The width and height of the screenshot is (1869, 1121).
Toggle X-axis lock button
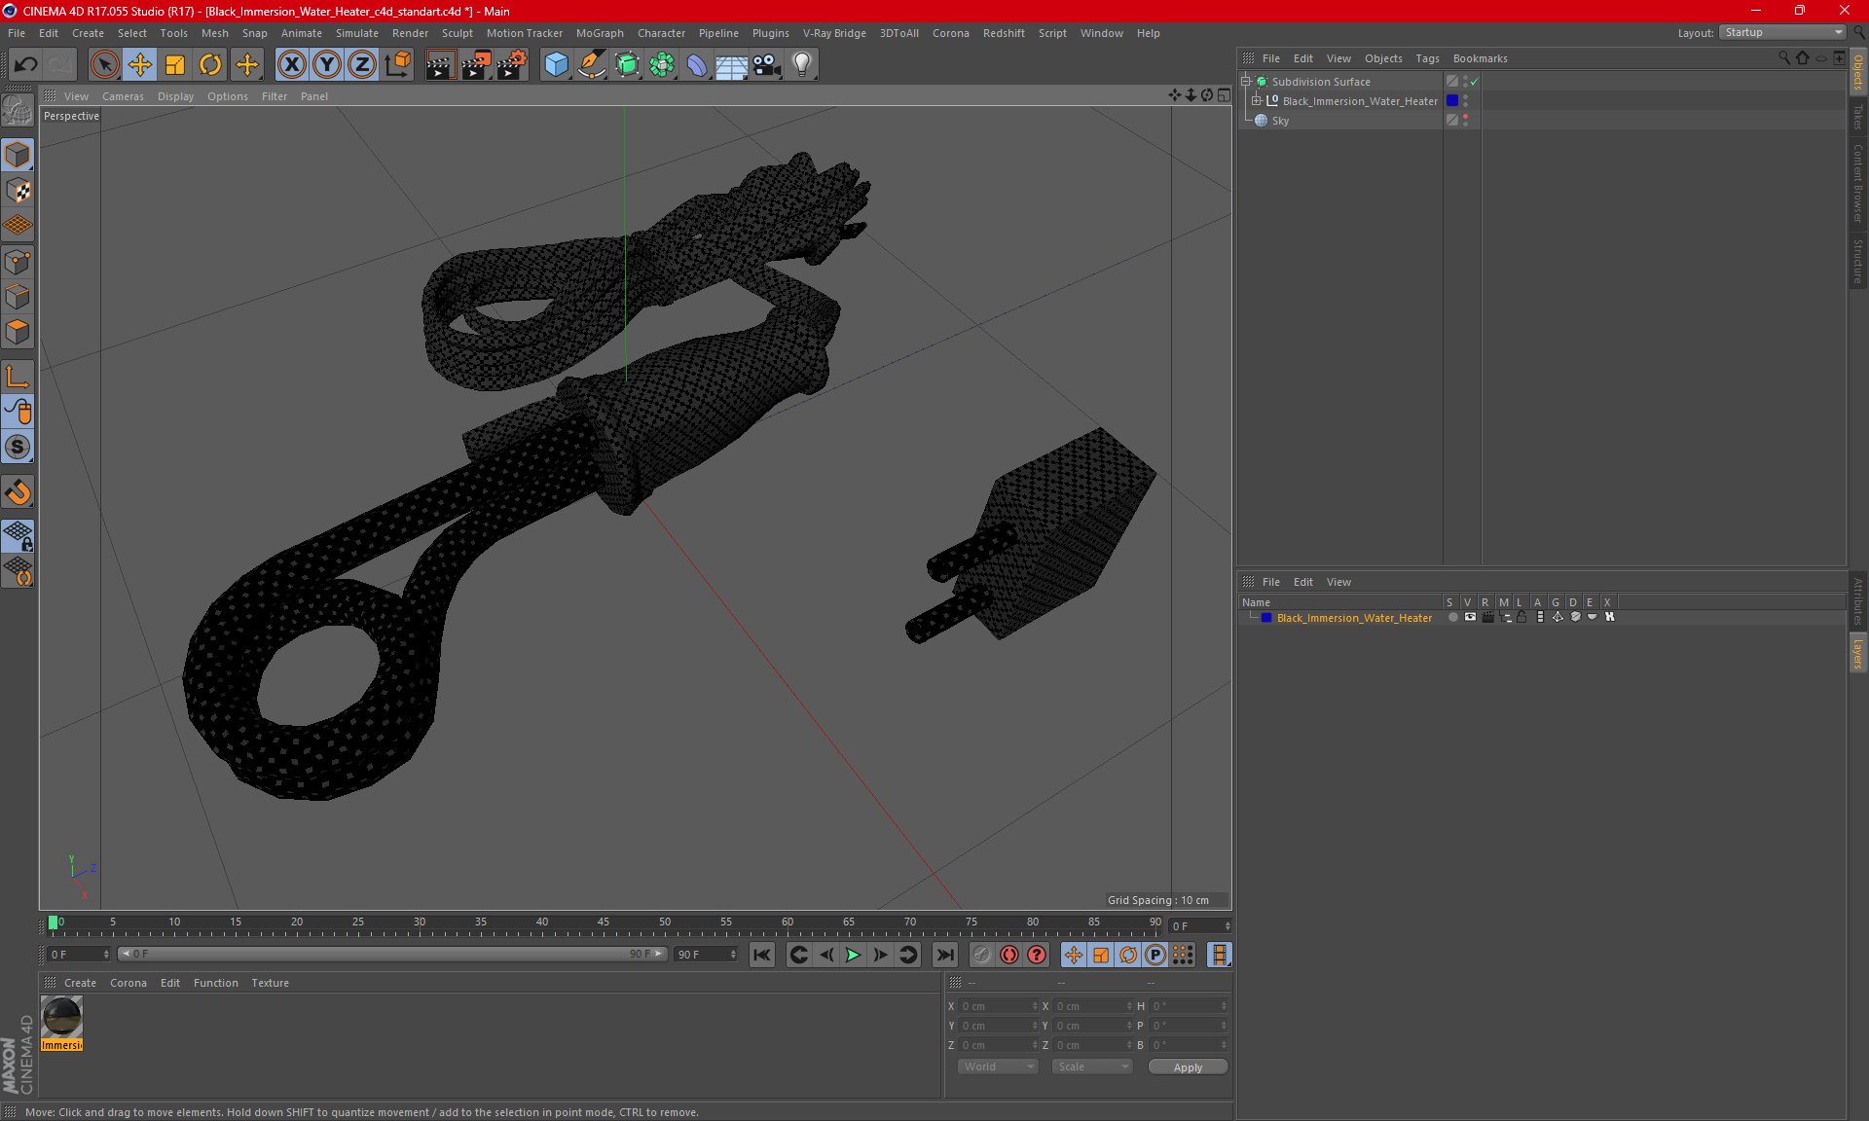(x=291, y=65)
